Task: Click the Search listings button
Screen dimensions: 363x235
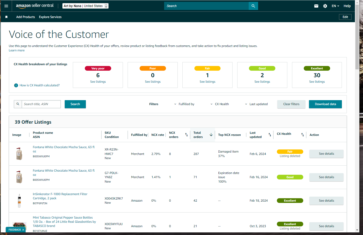Action: pos(75,104)
